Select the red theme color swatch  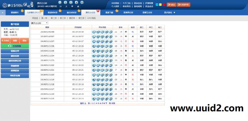point(164,5)
